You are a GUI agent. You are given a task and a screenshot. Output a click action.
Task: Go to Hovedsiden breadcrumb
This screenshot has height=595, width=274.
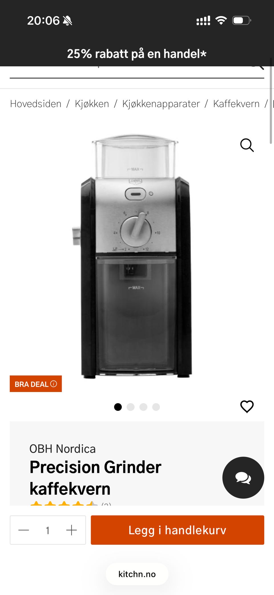pyautogui.click(x=36, y=104)
